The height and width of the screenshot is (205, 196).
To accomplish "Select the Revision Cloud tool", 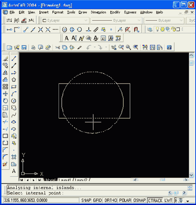I will pos(14,108).
